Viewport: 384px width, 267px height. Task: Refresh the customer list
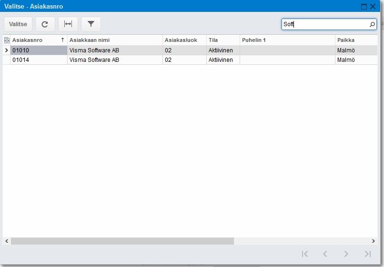(45, 24)
